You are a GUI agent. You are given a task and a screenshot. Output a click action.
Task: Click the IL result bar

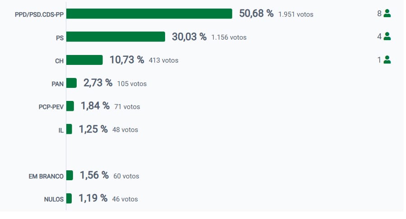pyautogui.click(x=69, y=129)
